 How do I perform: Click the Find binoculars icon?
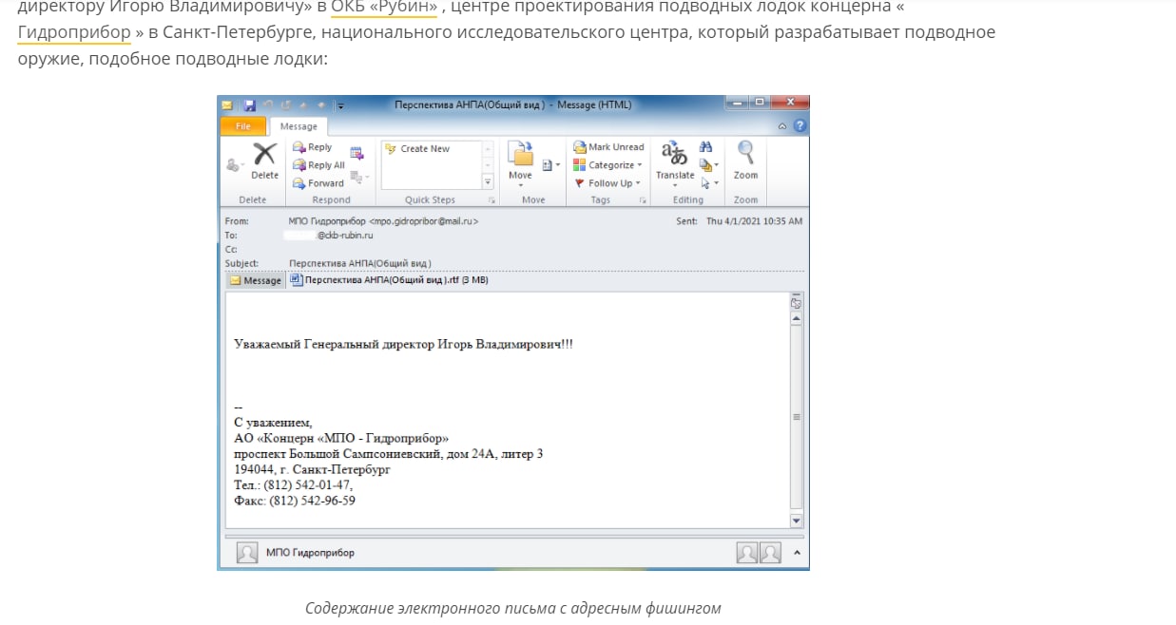click(705, 147)
